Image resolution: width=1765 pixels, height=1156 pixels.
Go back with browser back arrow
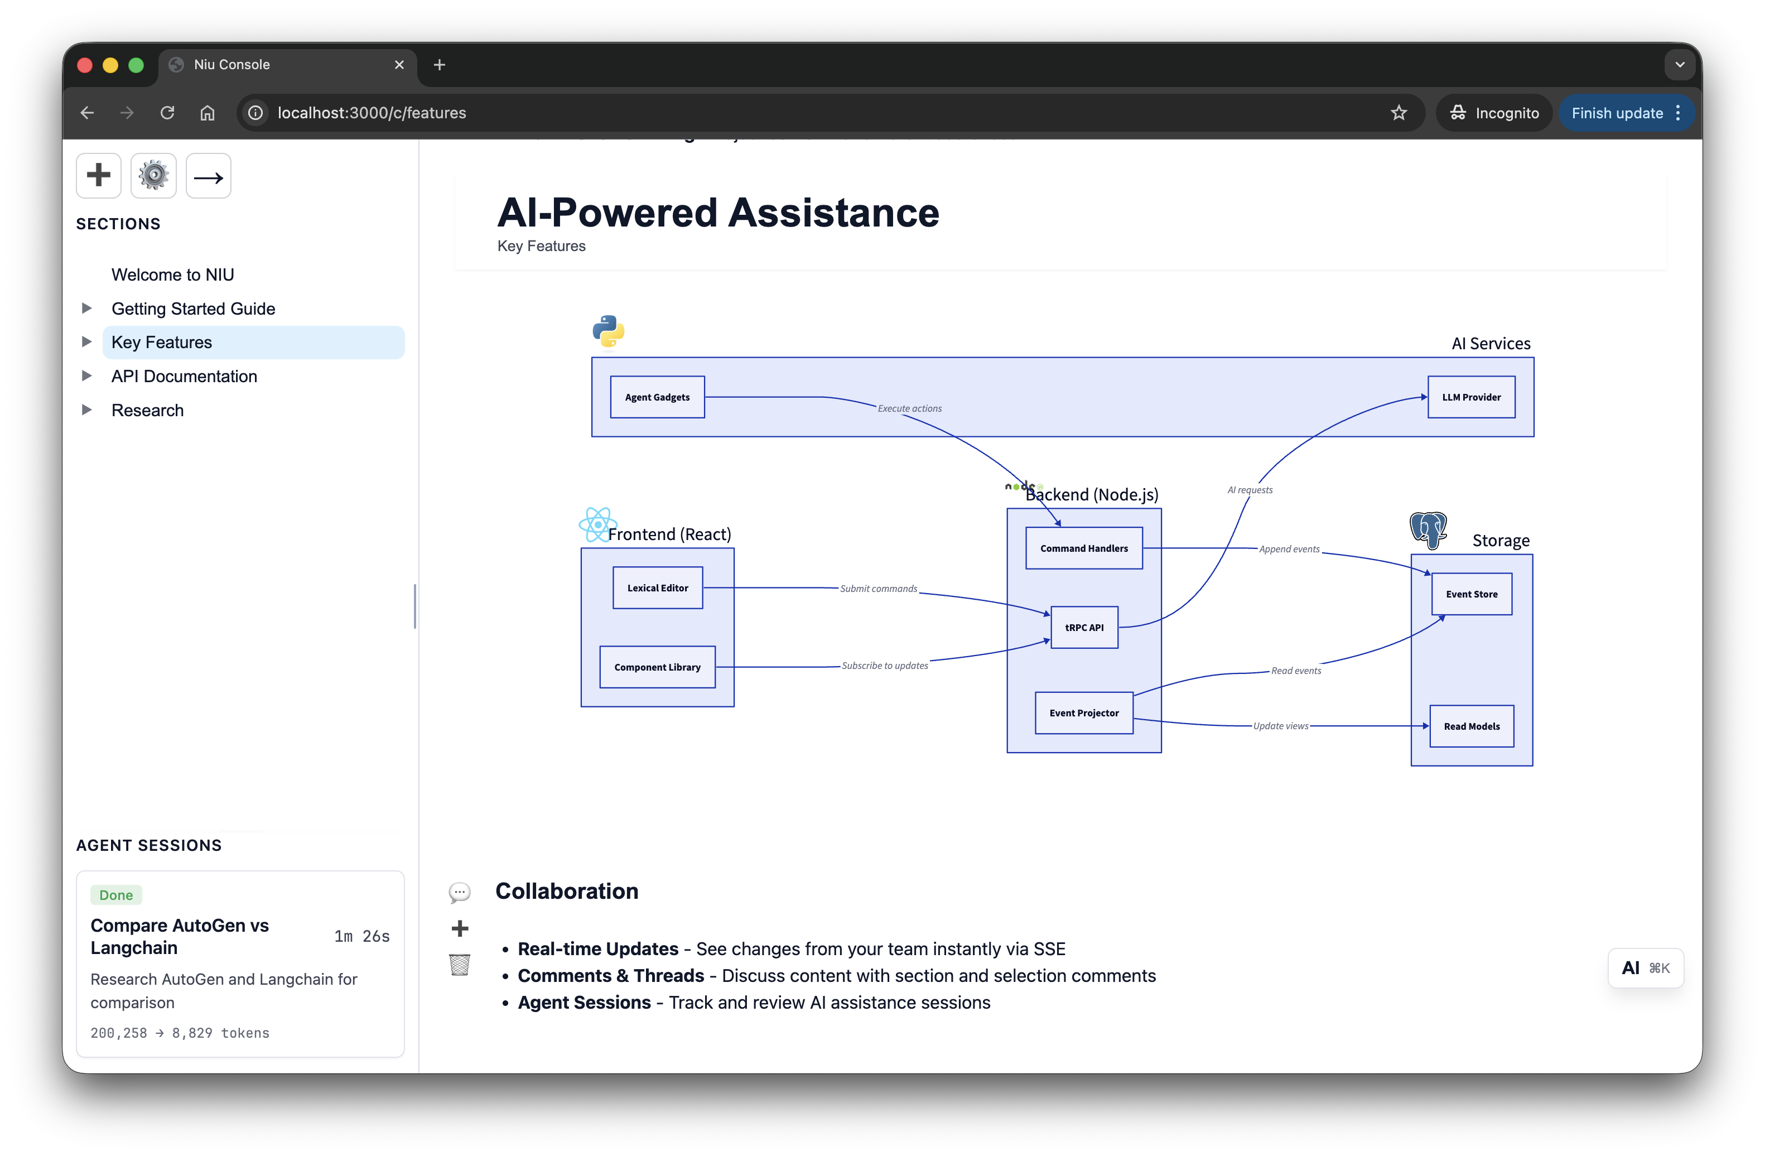[88, 113]
